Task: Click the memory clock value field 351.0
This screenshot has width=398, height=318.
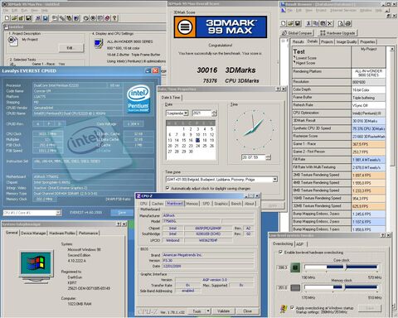Action: click(x=283, y=287)
